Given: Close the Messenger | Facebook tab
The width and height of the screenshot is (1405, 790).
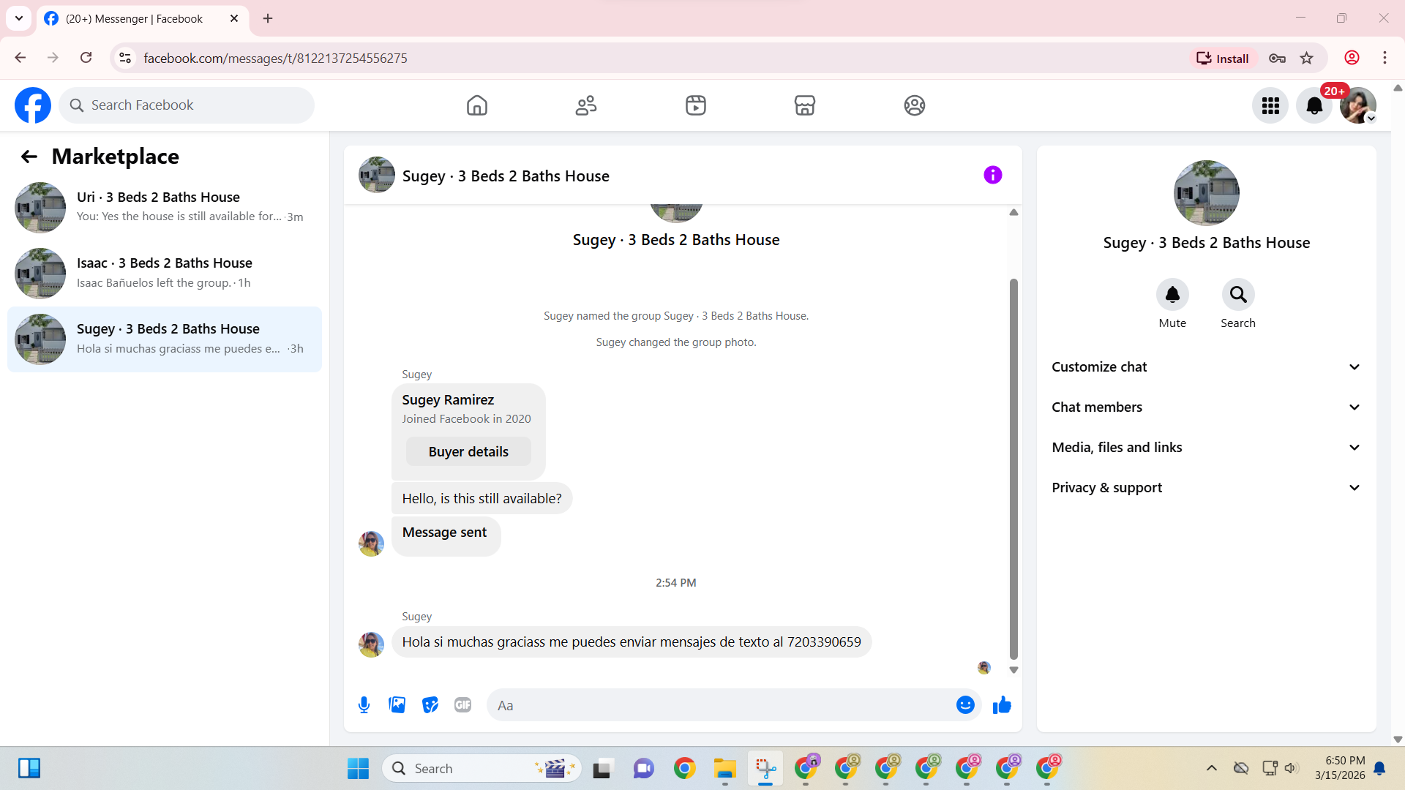Looking at the screenshot, I should pos(234,18).
